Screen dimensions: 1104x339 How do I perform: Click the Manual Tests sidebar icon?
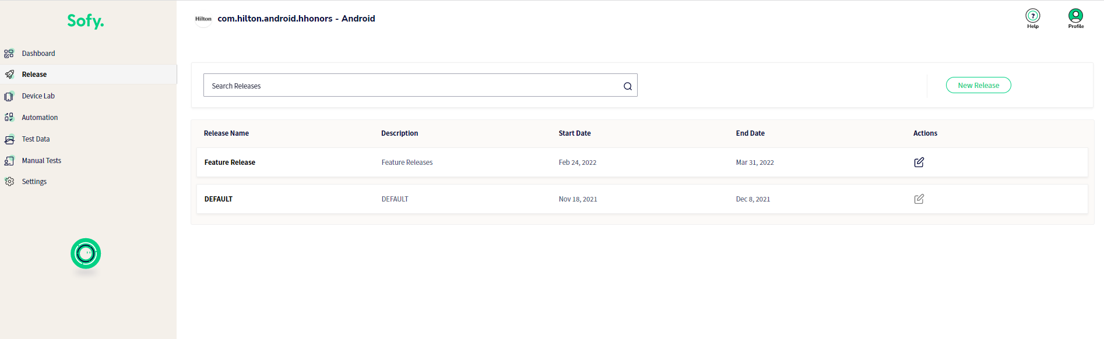click(x=9, y=161)
